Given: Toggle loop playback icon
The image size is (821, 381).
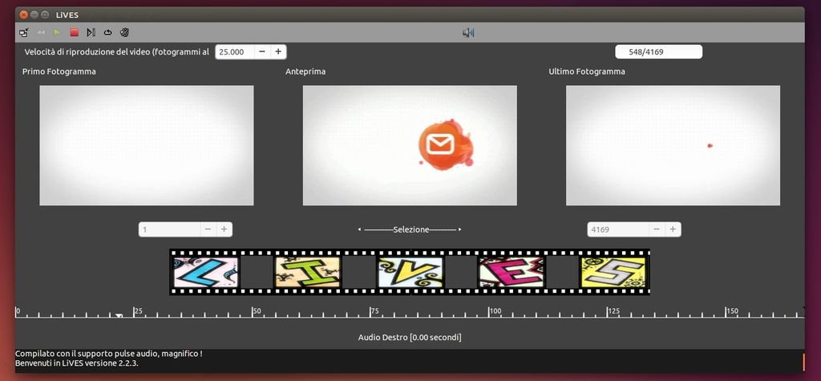Looking at the screenshot, I should pos(107,33).
